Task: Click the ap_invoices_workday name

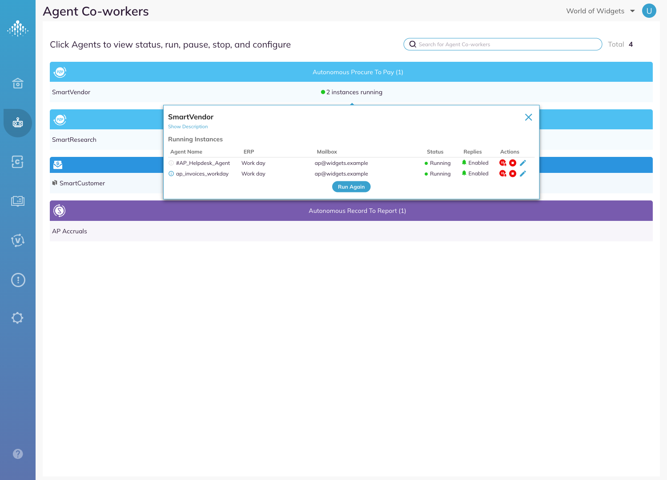Action: point(202,174)
